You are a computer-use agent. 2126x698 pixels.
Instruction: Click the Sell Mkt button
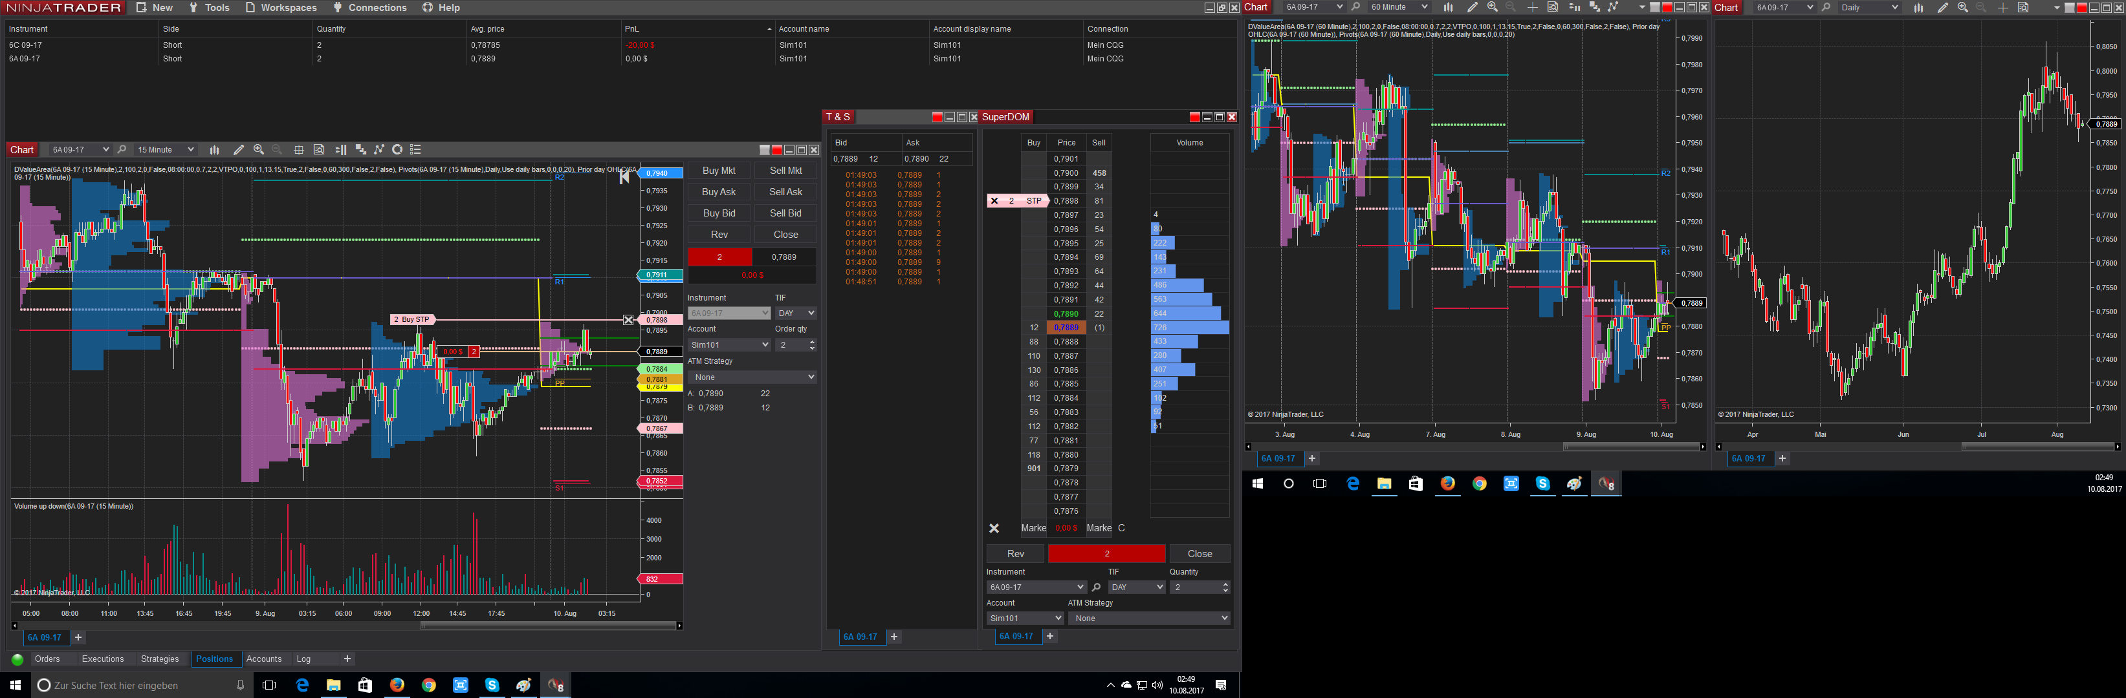coord(785,171)
